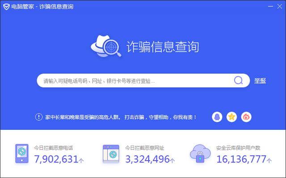Minimize the 电脑管家 window
Image resolution: width=286 pixels, height=178 pixels.
pyautogui.click(x=270, y=6)
